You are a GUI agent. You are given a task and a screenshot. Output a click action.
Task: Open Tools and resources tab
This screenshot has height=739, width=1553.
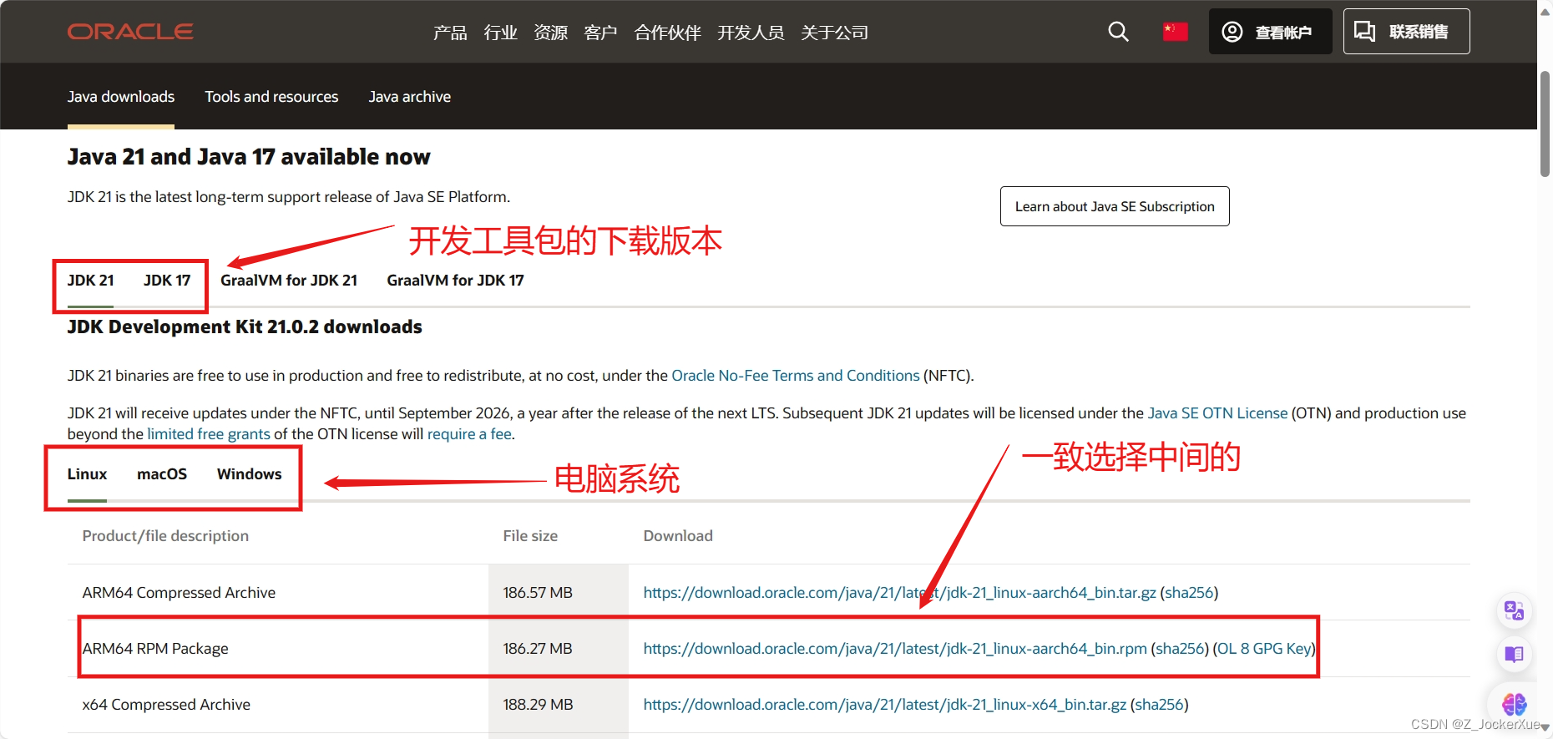tap(271, 97)
